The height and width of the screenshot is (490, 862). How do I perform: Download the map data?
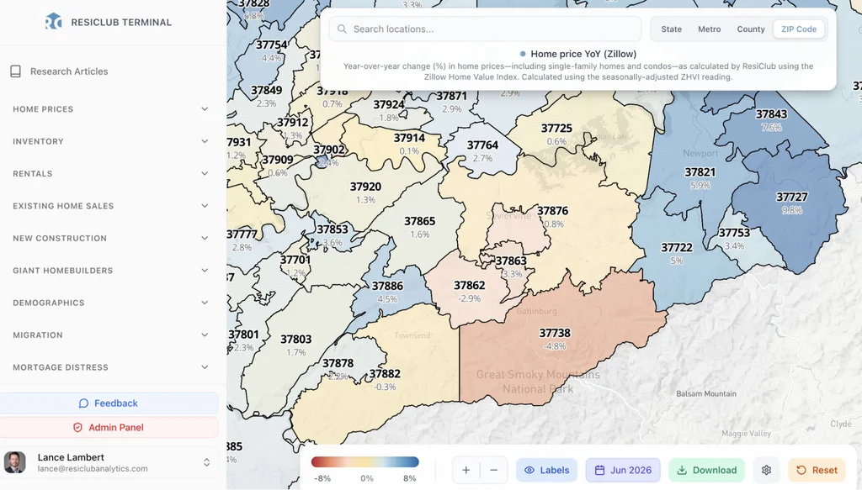tap(706, 470)
